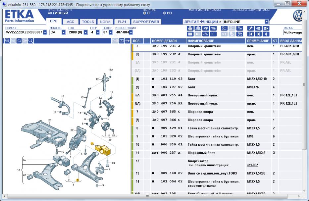This screenshot has width=309, height=201.
Task: Click the НОМЕР ДЕТАЛИ column header
Action: (168, 41)
